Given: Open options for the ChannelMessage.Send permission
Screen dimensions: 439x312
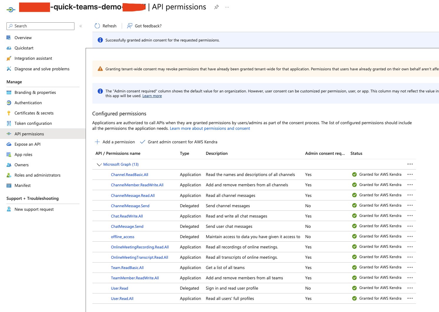Looking at the screenshot, I should point(410,205).
